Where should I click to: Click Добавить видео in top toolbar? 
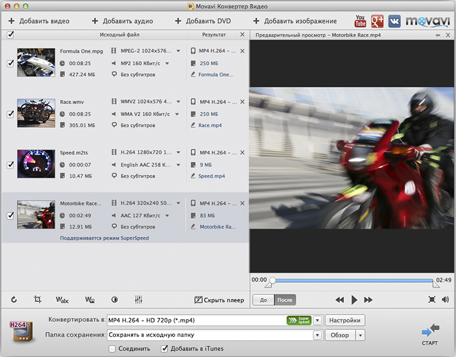click(39, 21)
